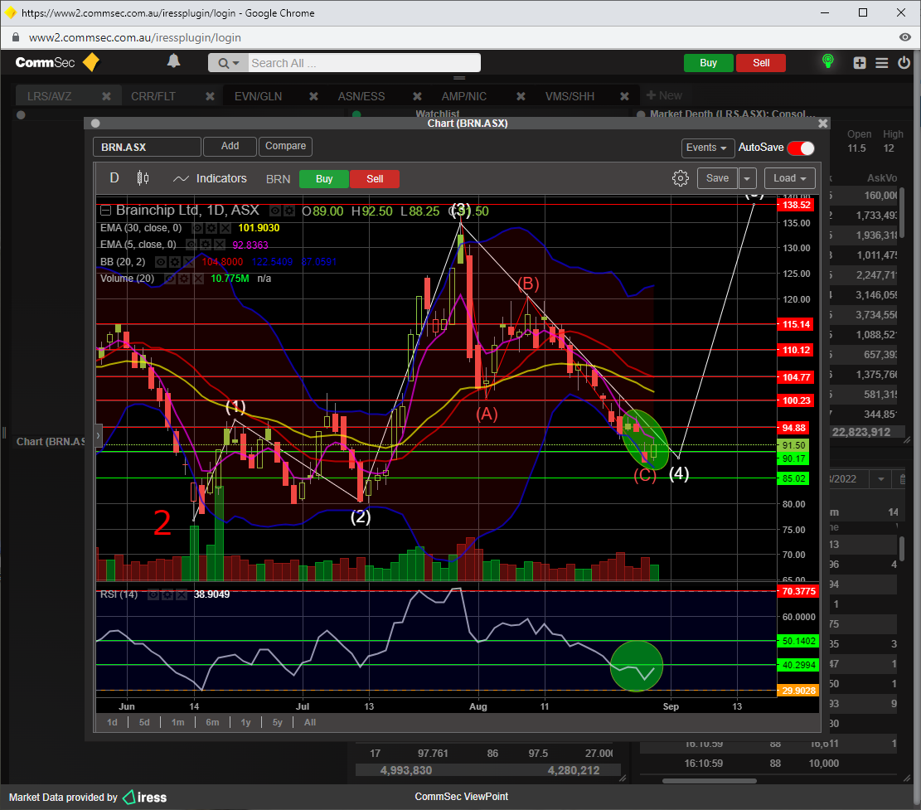Click the Compare button
Image resolution: width=921 pixels, height=810 pixels.
285,146
